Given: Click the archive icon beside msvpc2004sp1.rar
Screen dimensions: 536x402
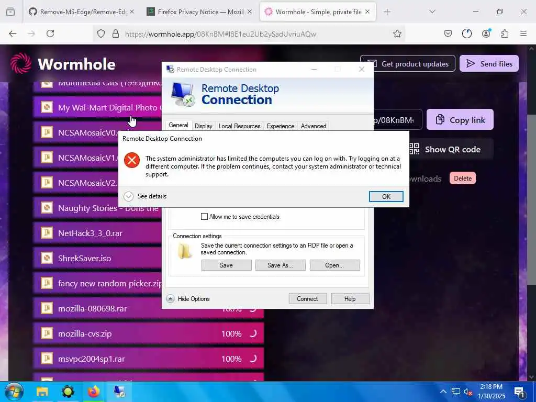Looking at the screenshot, I should coord(47,359).
